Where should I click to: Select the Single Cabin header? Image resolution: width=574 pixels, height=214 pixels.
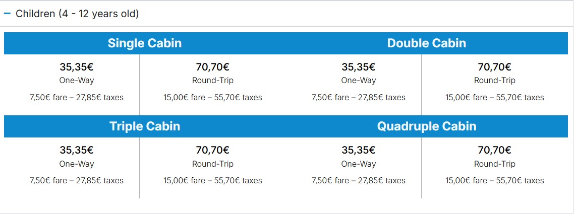tap(145, 43)
